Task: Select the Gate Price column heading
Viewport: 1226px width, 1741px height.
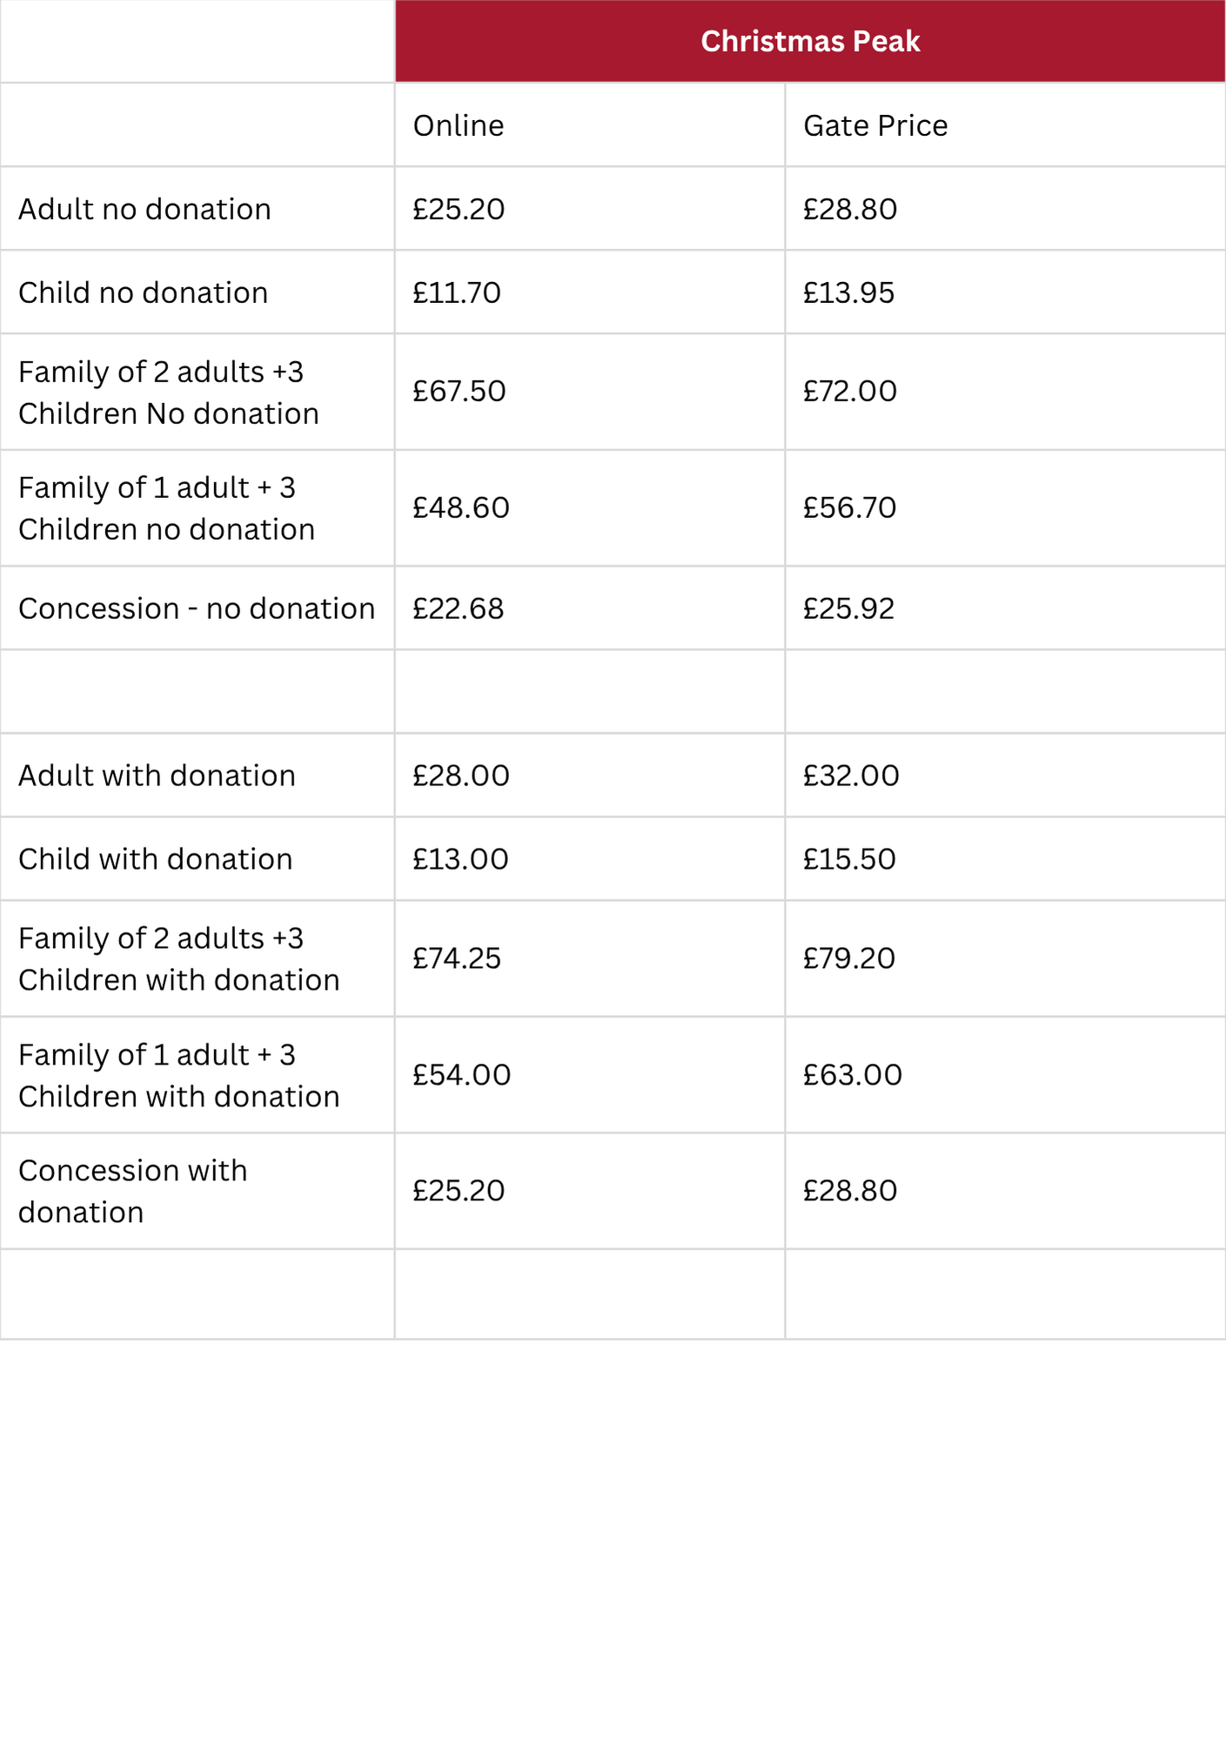Action: pyautogui.click(x=875, y=126)
